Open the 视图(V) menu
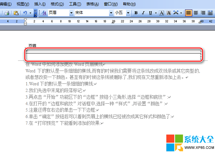 click(x=23, y=4)
